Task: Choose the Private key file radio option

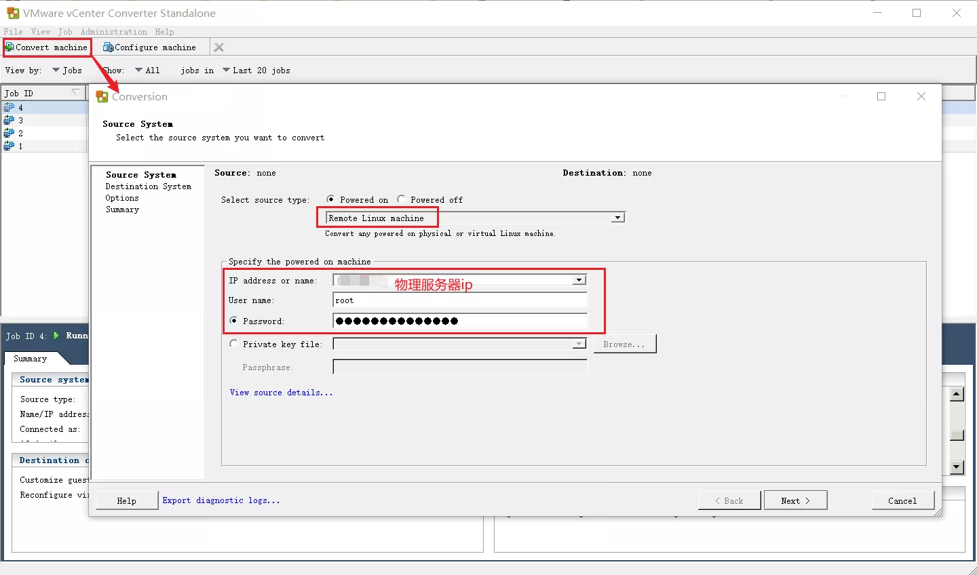Action: tap(234, 344)
